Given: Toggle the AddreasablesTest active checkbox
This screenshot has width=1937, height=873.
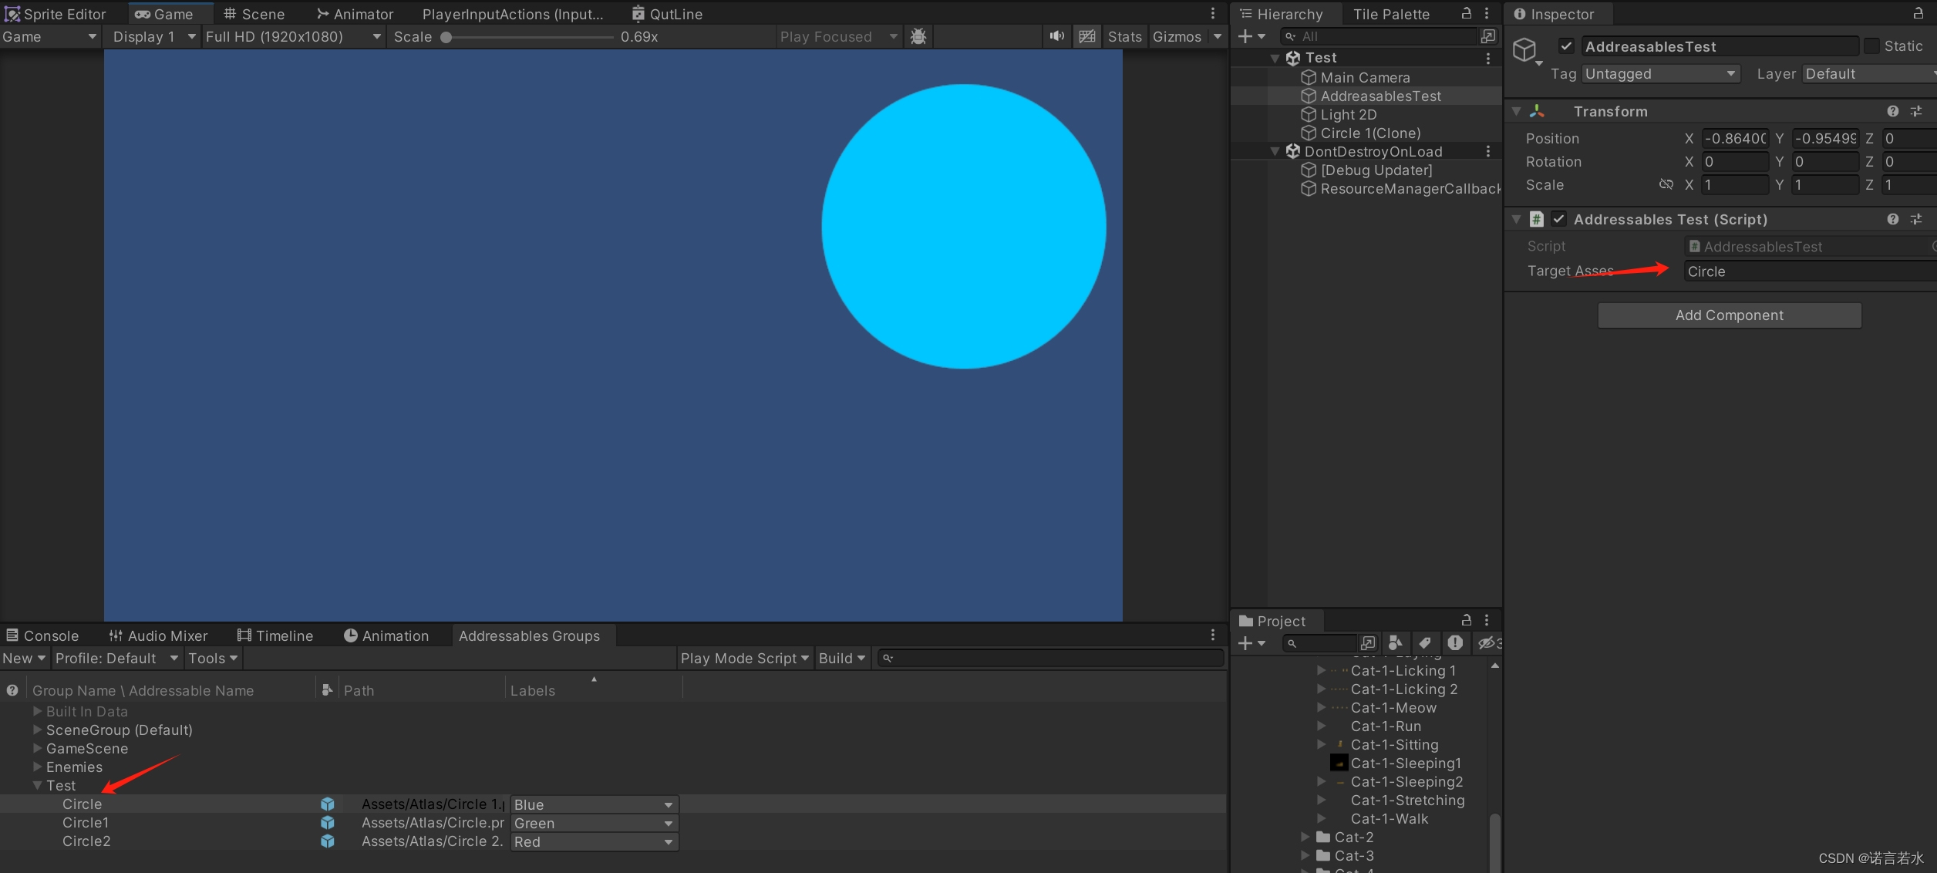Looking at the screenshot, I should point(1565,46).
